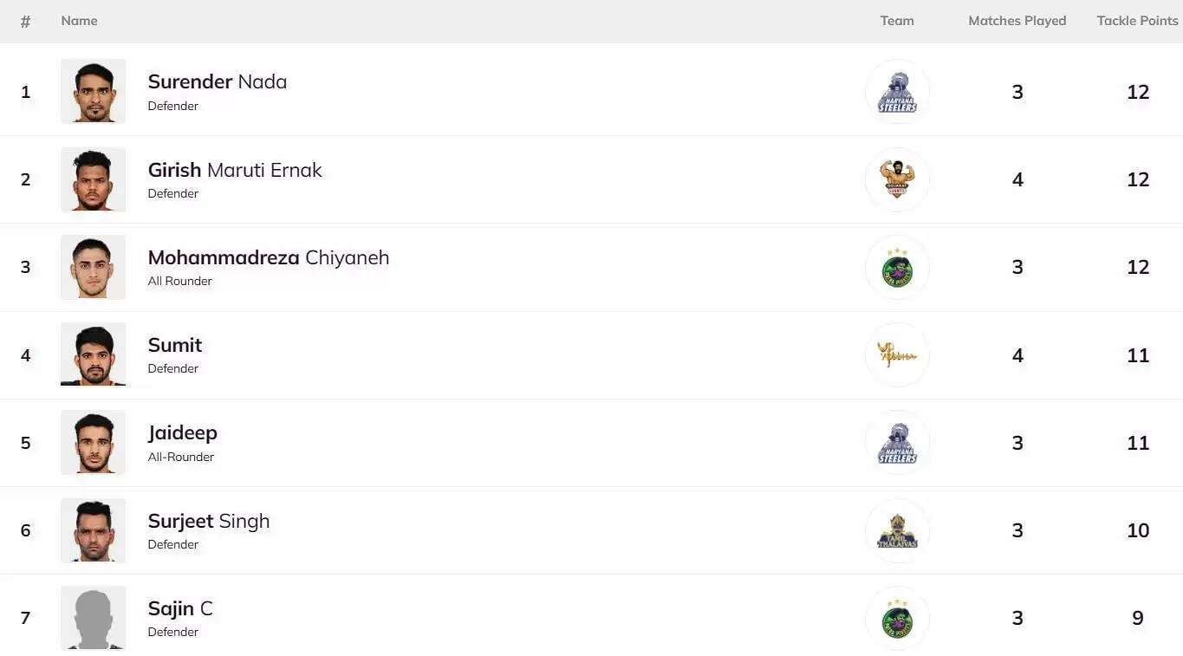Screen dimensions: 1183x656
Task: Sort by the Tackle Points column header
Action: coord(1137,21)
